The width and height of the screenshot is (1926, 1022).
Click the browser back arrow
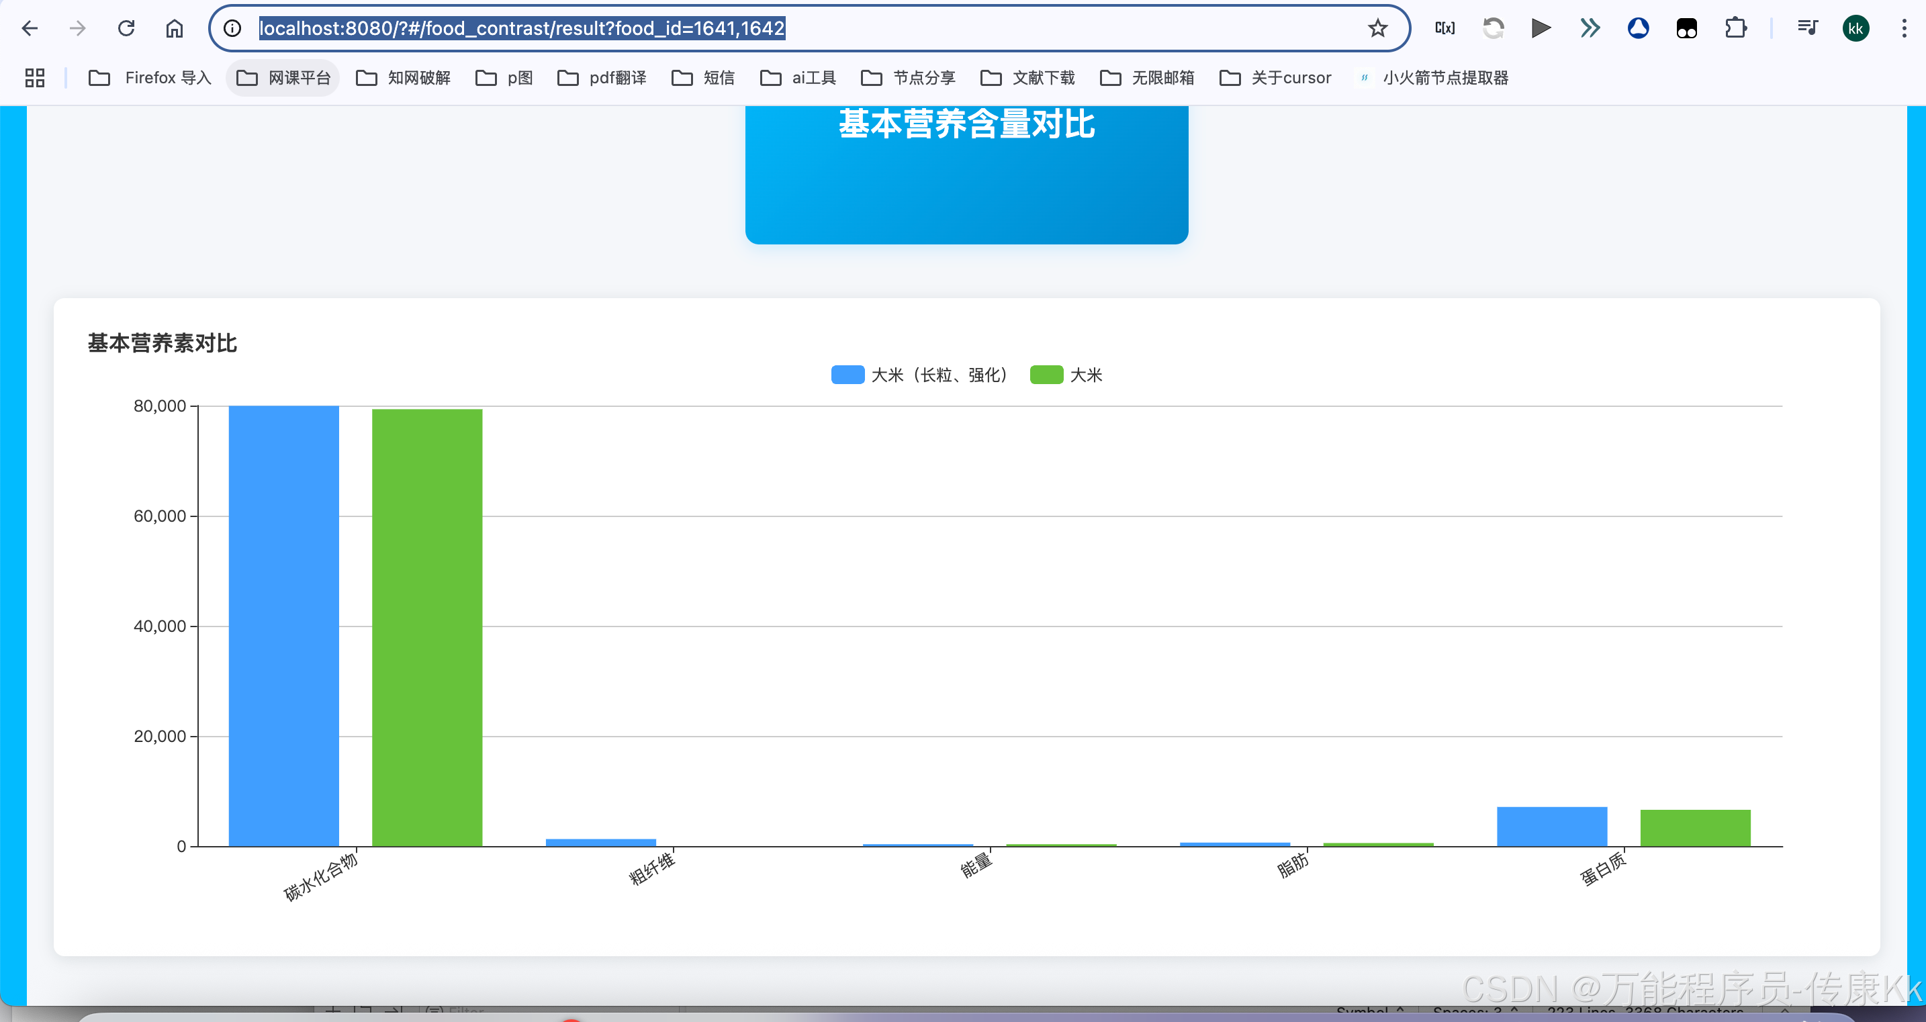[30, 28]
